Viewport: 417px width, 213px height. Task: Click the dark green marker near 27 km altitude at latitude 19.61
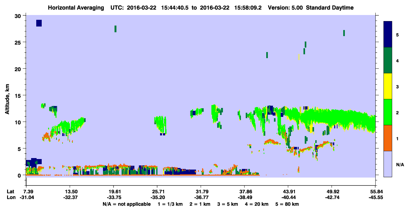click(x=115, y=29)
